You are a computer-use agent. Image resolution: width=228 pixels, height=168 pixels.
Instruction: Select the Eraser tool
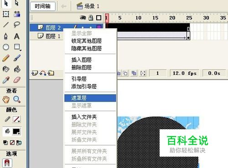click(17, 80)
